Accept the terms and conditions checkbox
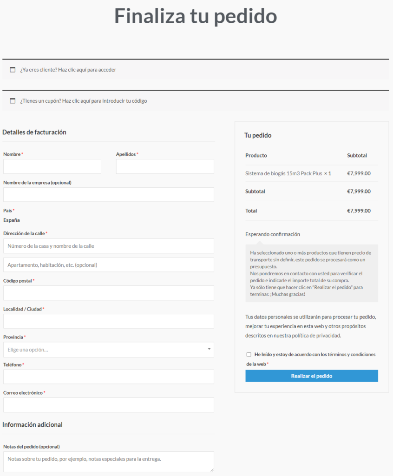 [249, 354]
